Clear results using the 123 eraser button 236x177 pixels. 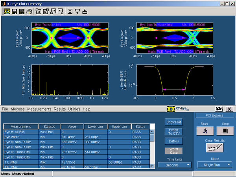(215, 147)
